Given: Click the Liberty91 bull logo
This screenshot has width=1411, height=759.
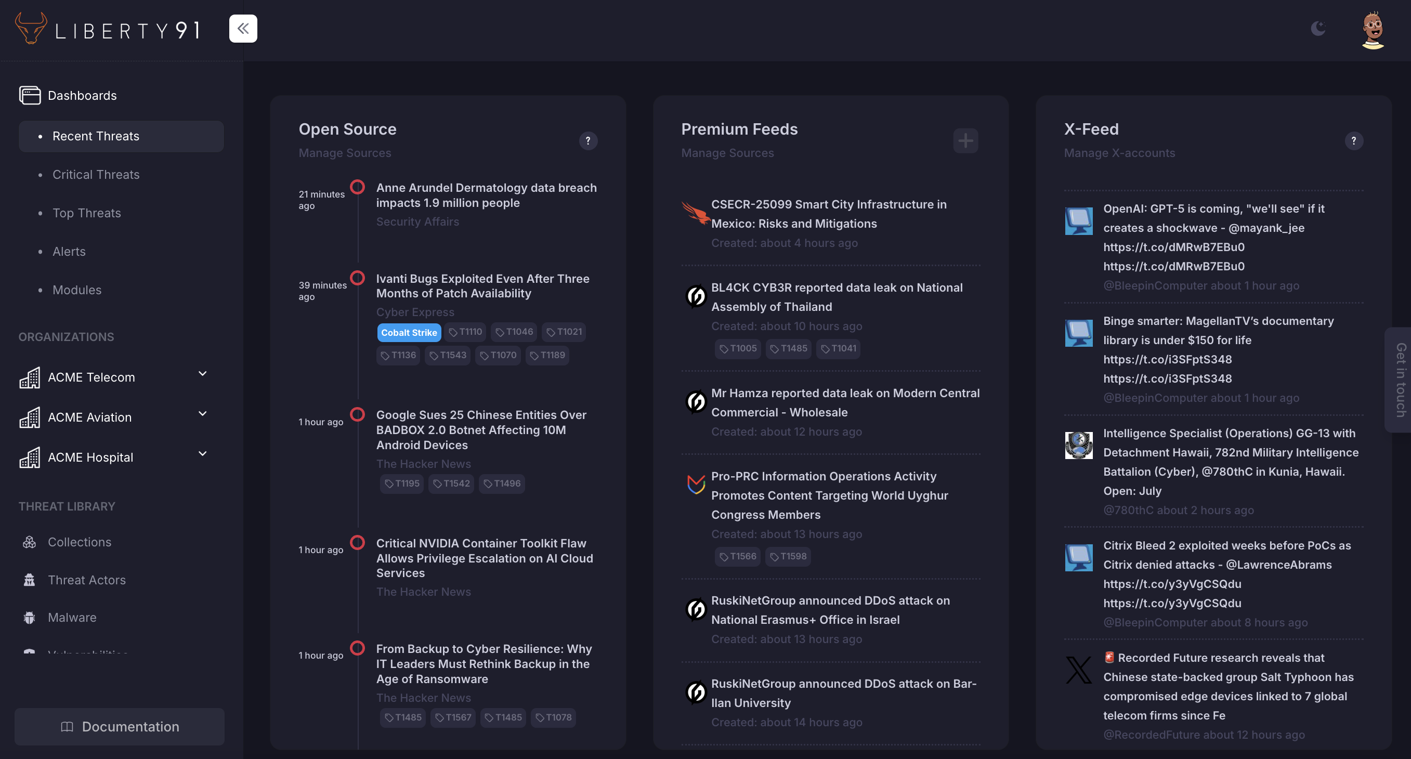Looking at the screenshot, I should coord(31,28).
